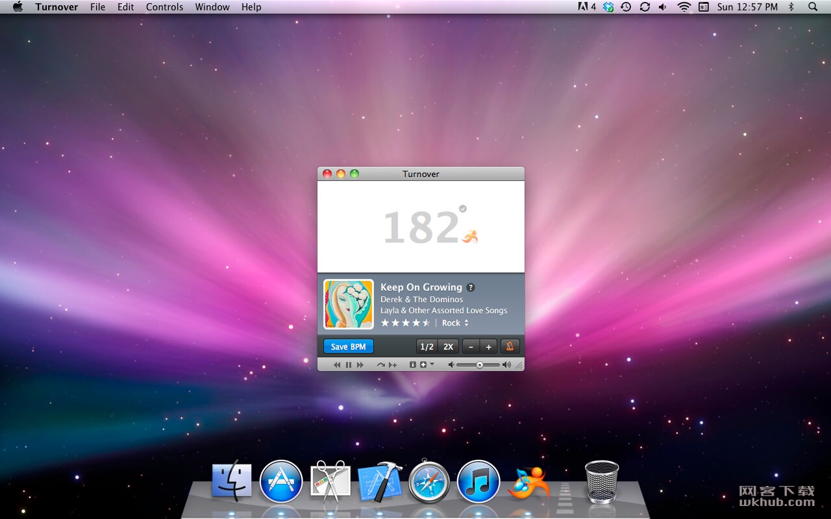This screenshot has width=831, height=519.
Task: Click the orange runner icon beside 182
Action: 470,236
